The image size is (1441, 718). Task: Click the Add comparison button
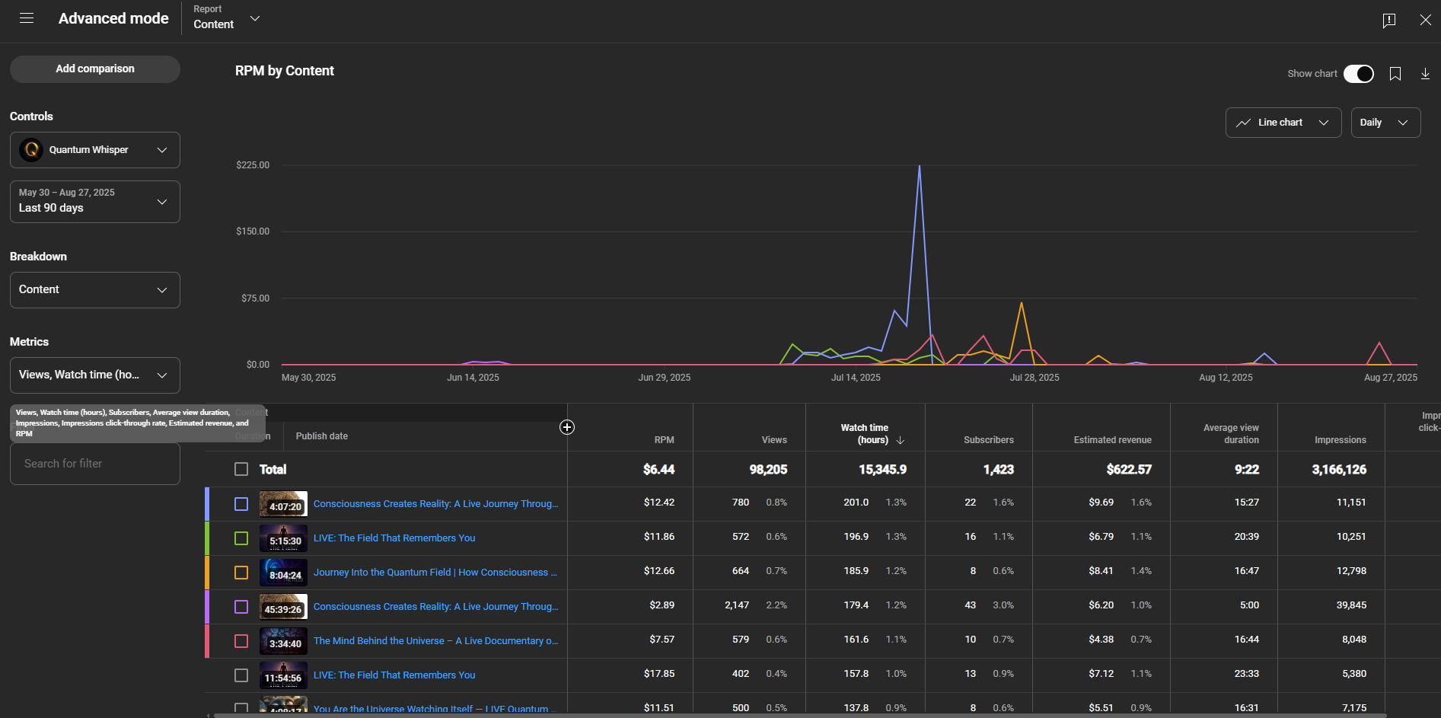coord(95,69)
